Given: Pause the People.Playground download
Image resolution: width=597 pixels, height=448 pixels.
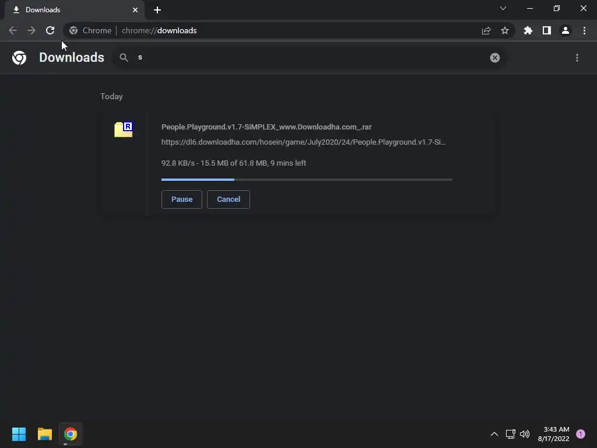Looking at the screenshot, I should point(182,199).
